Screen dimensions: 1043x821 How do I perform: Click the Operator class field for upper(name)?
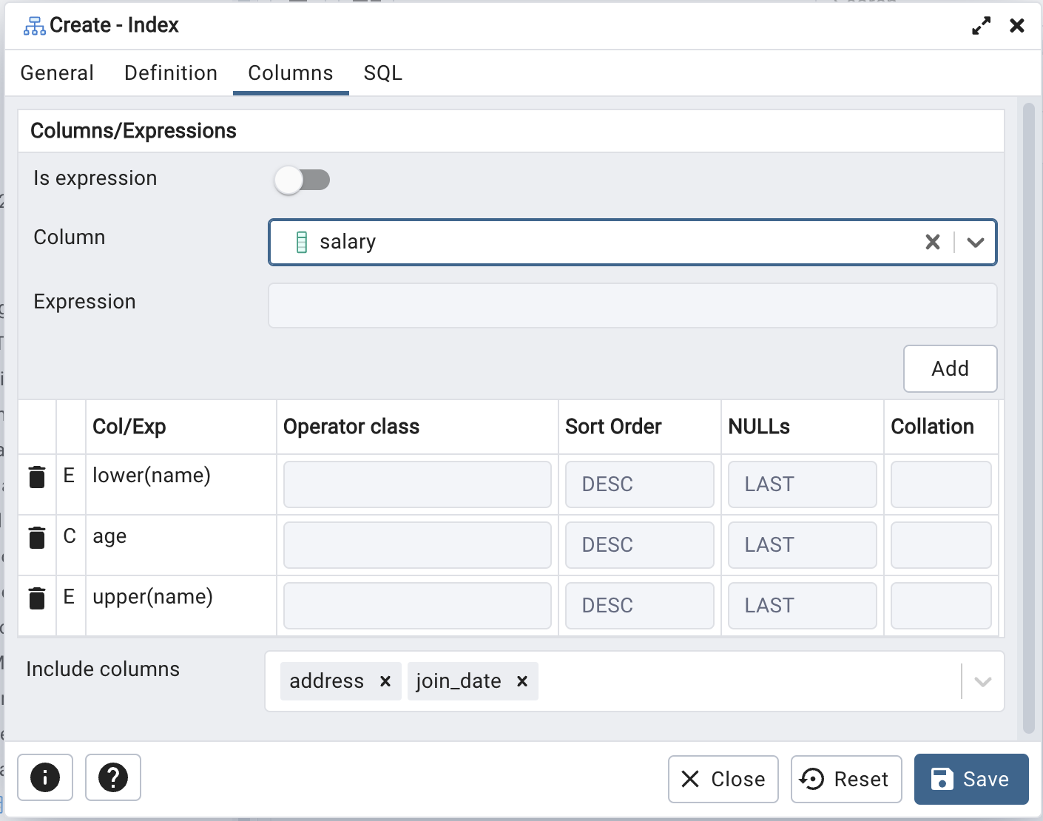point(417,606)
